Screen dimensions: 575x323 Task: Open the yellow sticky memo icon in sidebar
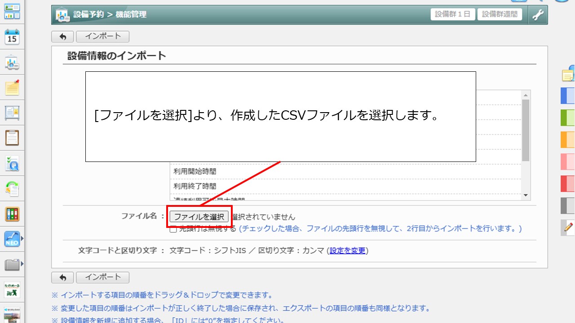[12, 87]
